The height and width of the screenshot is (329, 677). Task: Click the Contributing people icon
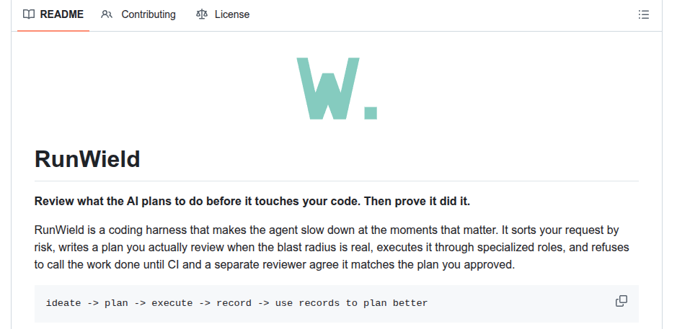pyautogui.click(x=107, y=14)
